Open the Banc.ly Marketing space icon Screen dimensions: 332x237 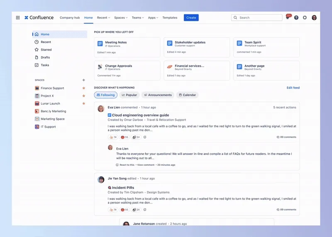pos(37,111)
